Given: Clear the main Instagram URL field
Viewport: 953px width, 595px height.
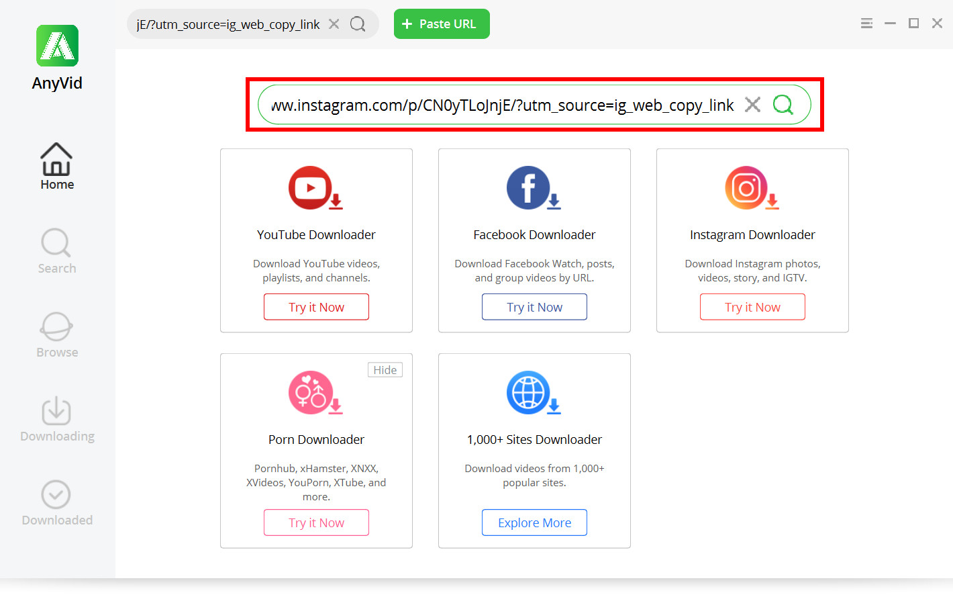Looking at the screenshot, I should (752, 105).
